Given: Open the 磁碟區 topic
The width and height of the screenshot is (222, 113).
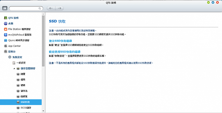Looking at the screenshot, I should coord(24,96).
